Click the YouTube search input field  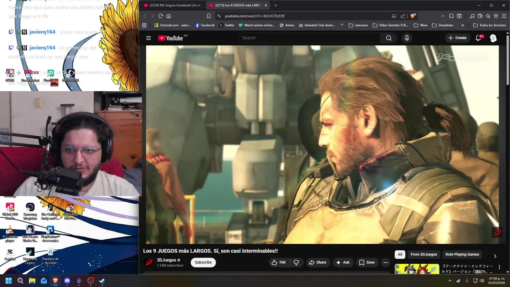click(309, 38)
